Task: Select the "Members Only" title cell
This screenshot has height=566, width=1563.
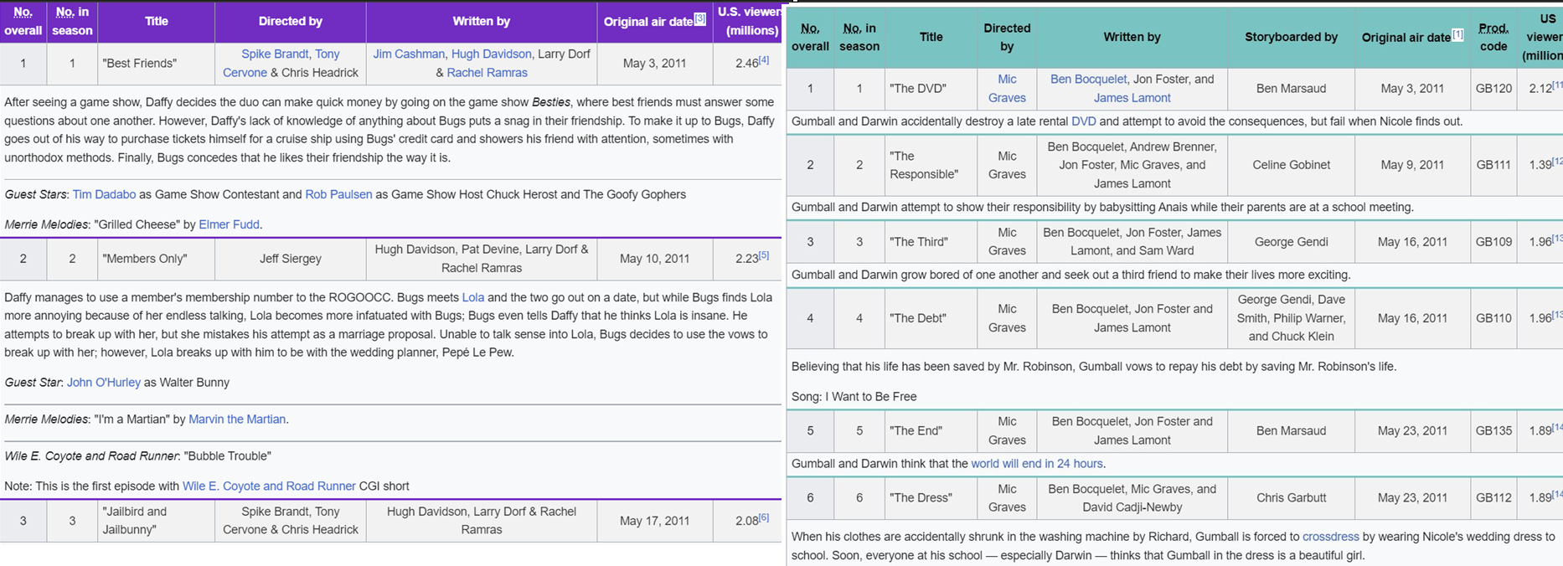Action: 157,259
